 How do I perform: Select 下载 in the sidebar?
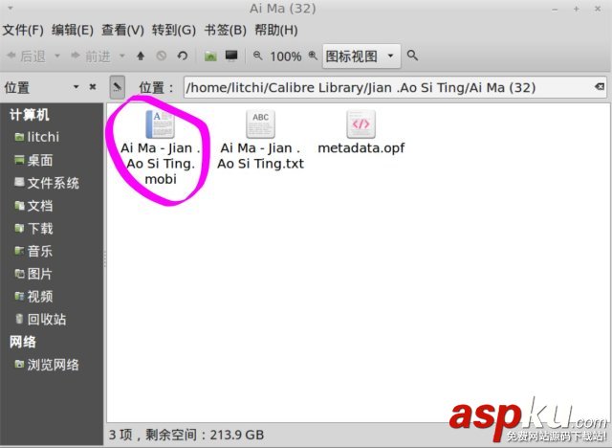(33, 229)
